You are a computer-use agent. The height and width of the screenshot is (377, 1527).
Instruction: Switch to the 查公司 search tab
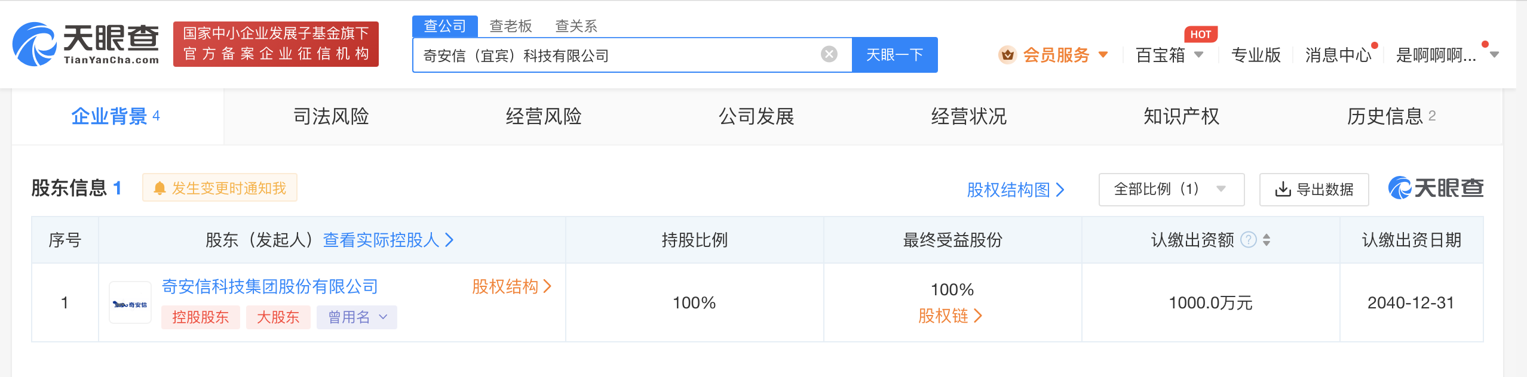coord(445,26)
